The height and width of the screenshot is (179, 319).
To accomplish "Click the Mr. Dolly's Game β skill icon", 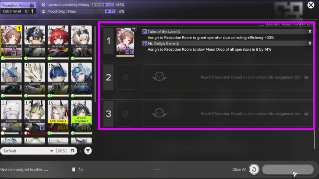I will click(145, 43).
